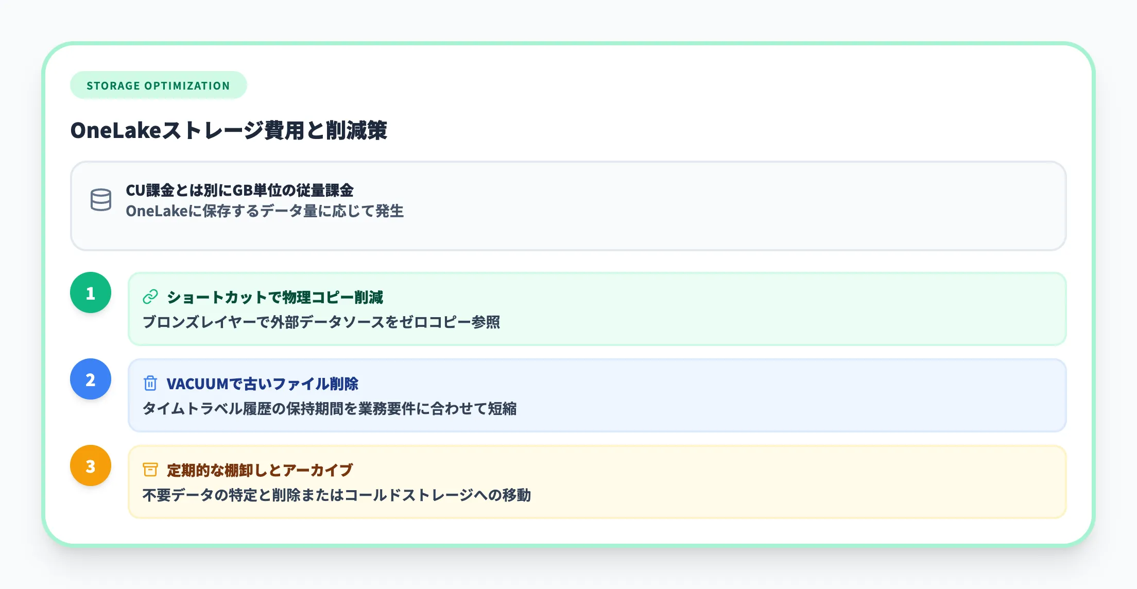Viewport: 1137px width, 589px height.
Task: Collapse the 定期的な棚卸しとアーカイブ section
Action: [x=260, y=470]
